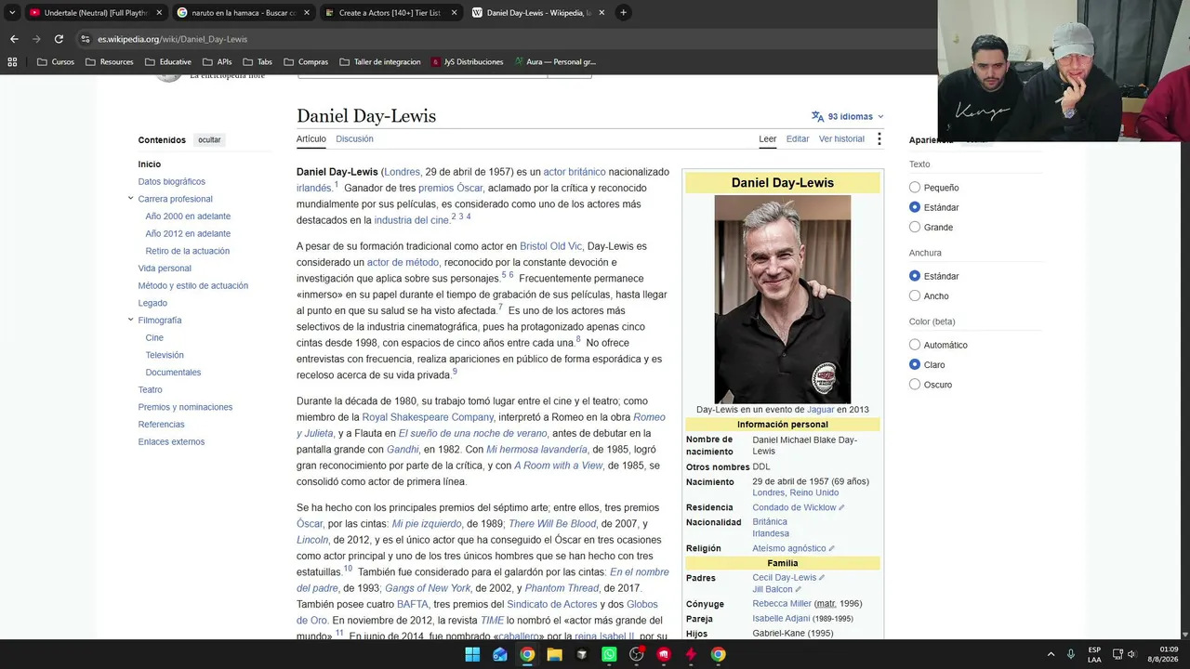This screenshot has height=669, width=1190.
Task: Open the page tools three-dot menu
Action: [879, 139]
